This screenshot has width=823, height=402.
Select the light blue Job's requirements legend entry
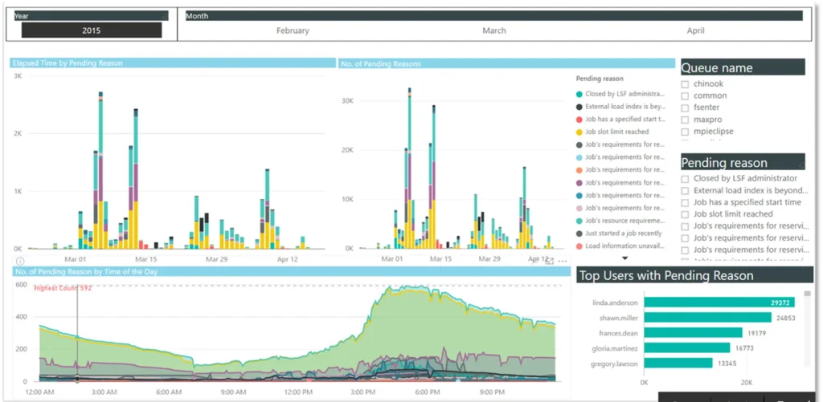pyautogui.click(x=621, y=157)
